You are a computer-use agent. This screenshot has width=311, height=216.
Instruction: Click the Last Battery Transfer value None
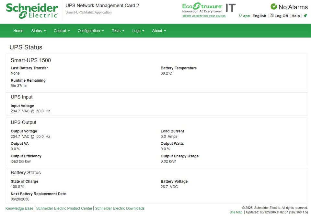tap(15, 73)
